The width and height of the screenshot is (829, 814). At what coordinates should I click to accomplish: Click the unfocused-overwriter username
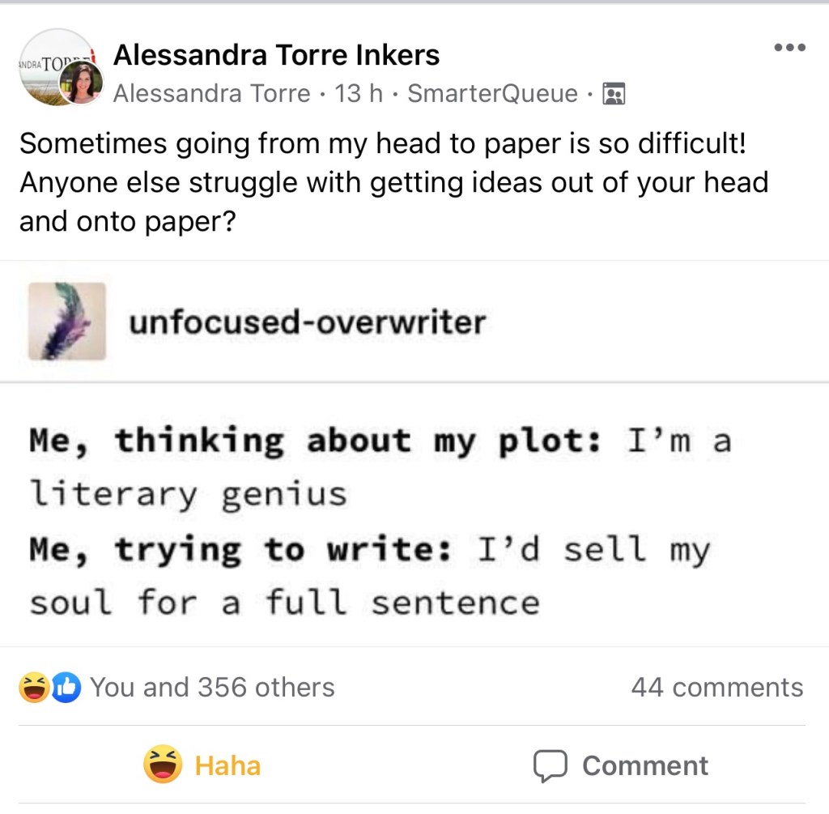coord(307,322)
